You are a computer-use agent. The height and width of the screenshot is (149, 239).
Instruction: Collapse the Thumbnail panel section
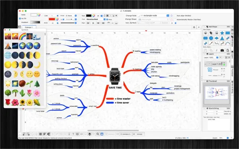coord(205,81)
